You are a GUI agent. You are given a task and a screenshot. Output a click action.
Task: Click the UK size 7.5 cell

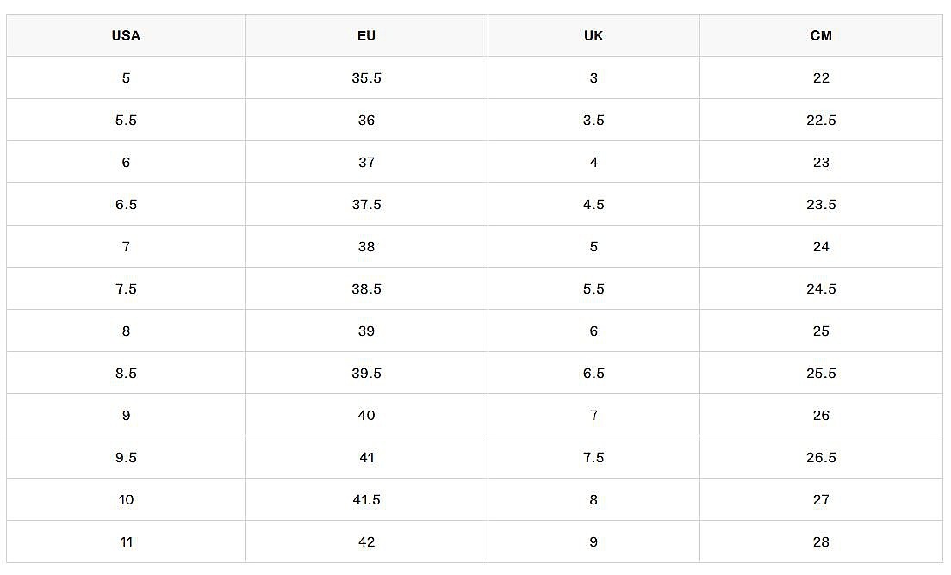594,457
